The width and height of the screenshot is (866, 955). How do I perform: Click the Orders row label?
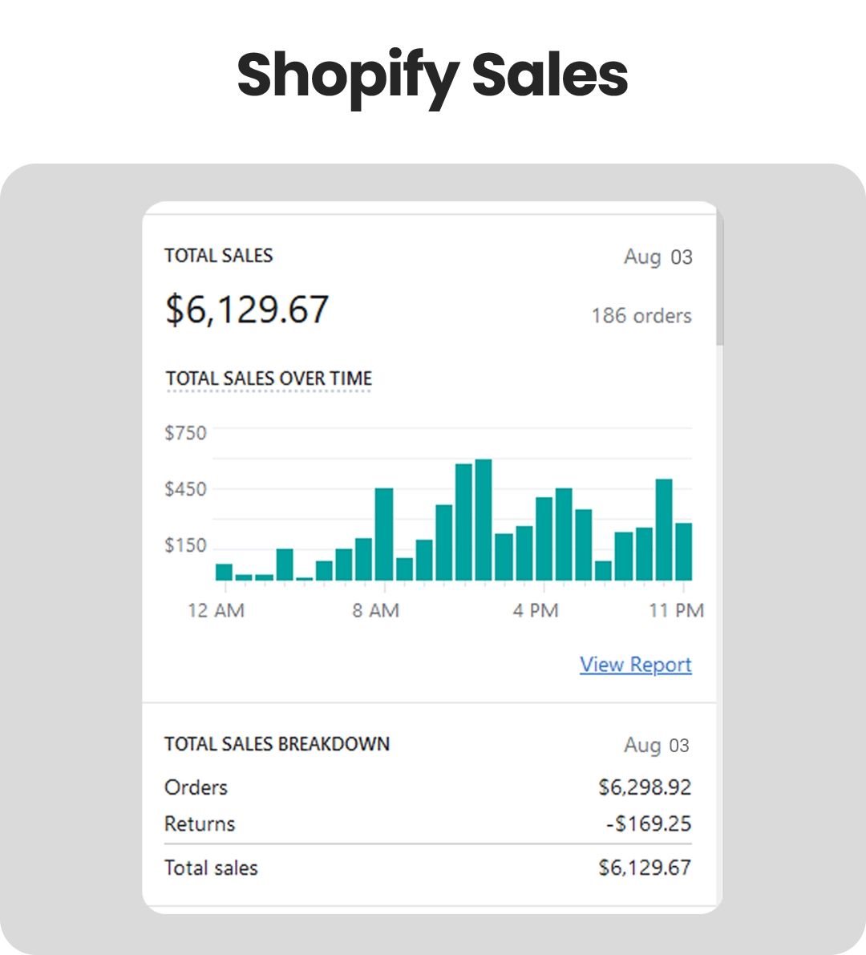click(x=196, y=787)
